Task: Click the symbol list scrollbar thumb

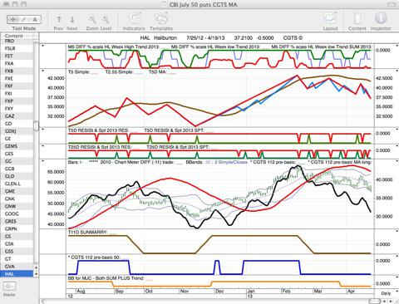Action: (36, 125)
